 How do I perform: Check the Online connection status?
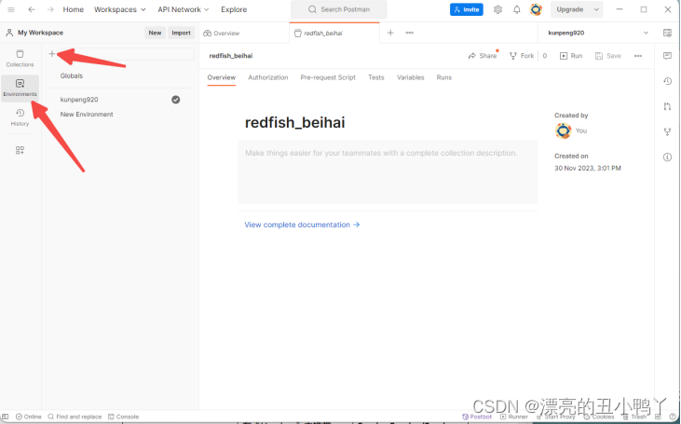pos(29,417)
